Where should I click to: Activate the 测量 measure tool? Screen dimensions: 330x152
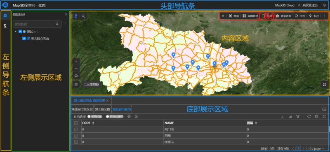coord(234,16)
